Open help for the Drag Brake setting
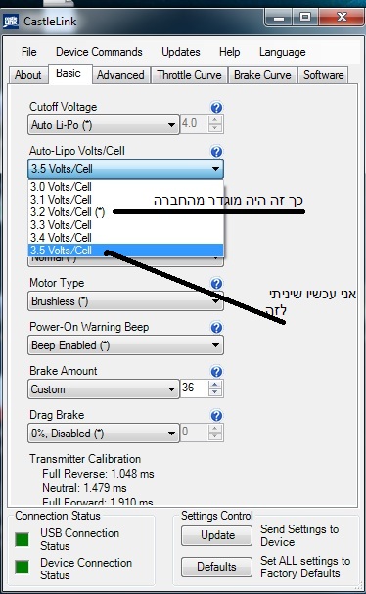This screenshot has width=366, height=594. point(216,416)
